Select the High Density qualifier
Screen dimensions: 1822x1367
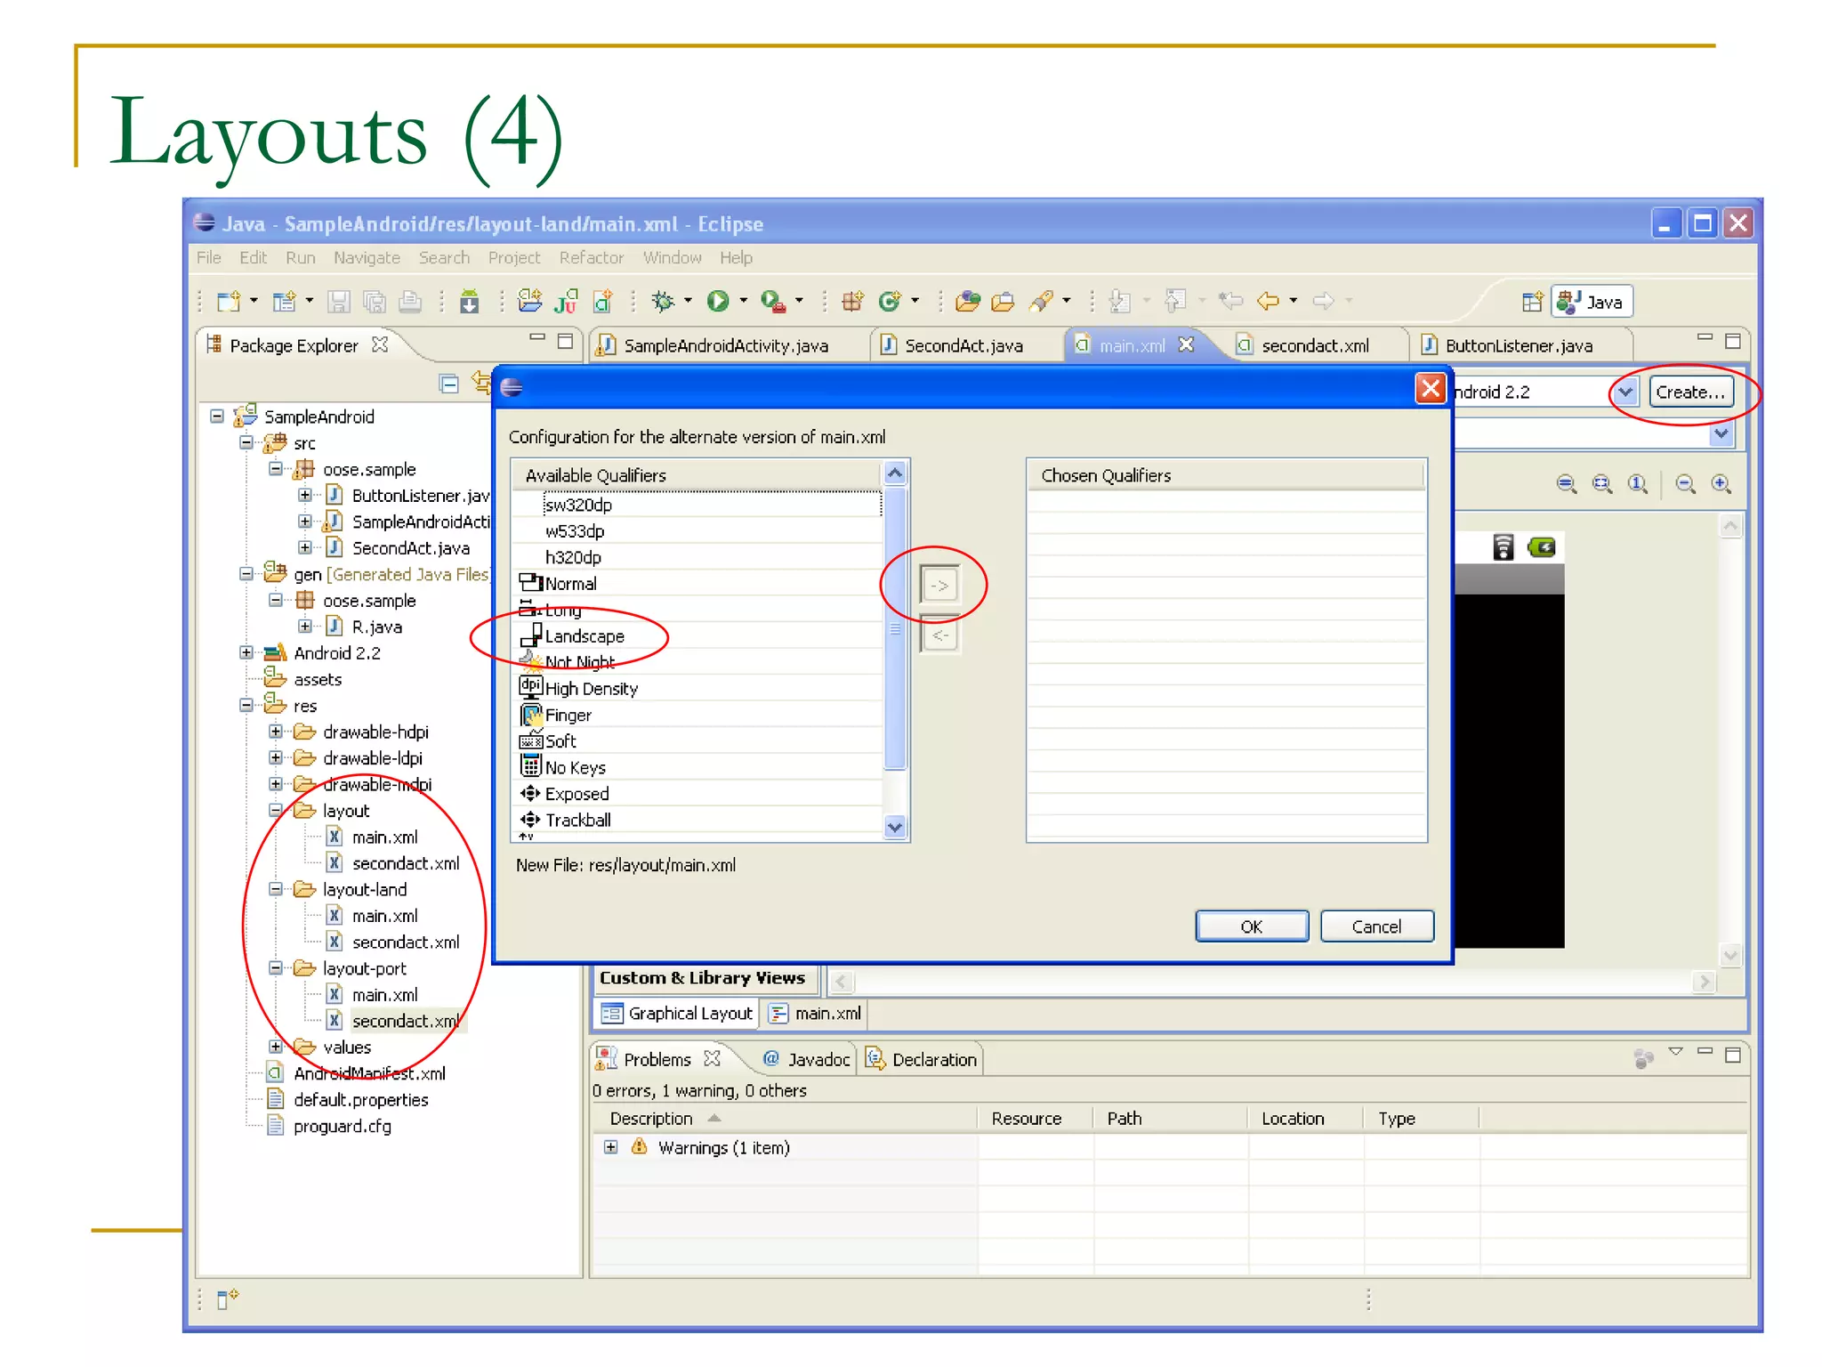point(591,689)
